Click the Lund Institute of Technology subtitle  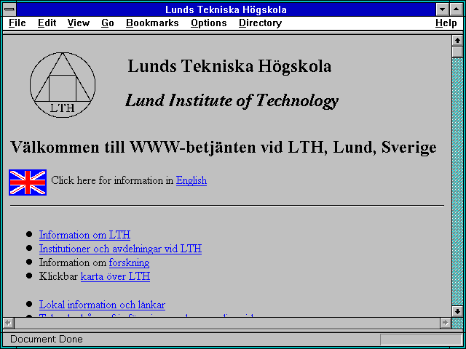point(232,100)
